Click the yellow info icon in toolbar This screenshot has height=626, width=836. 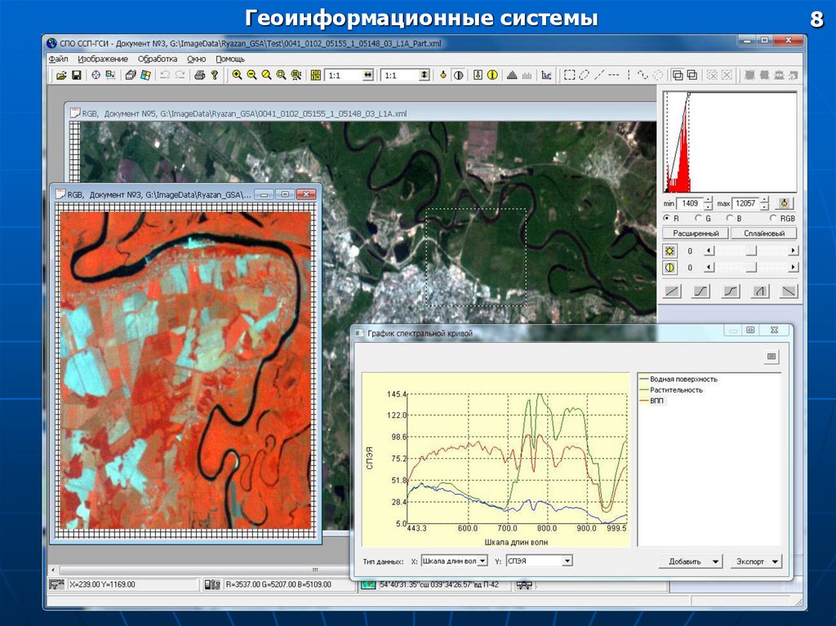492,75
